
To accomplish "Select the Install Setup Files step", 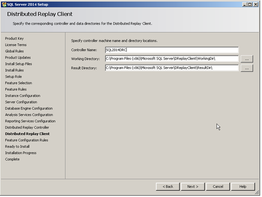I will click(x=18, y=64).
